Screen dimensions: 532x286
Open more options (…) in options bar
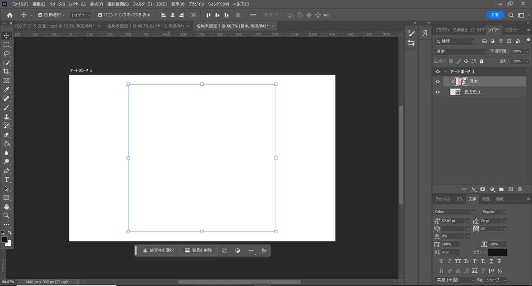tap(253, 15)
